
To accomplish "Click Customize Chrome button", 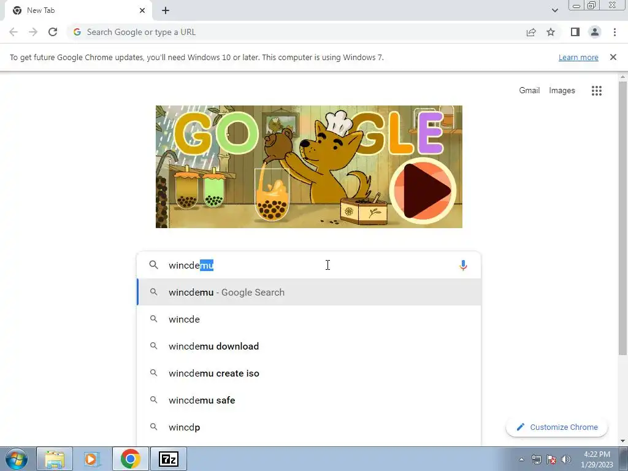I will coord(557,427).
